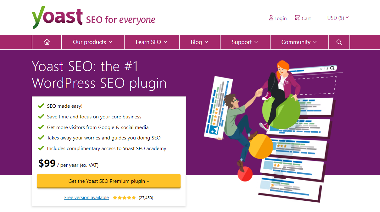Click 'Includes complimentary access to Yoast SEO academy'
Image resolution: width=380 pixels, height=212 pixels.
point(107,149)
